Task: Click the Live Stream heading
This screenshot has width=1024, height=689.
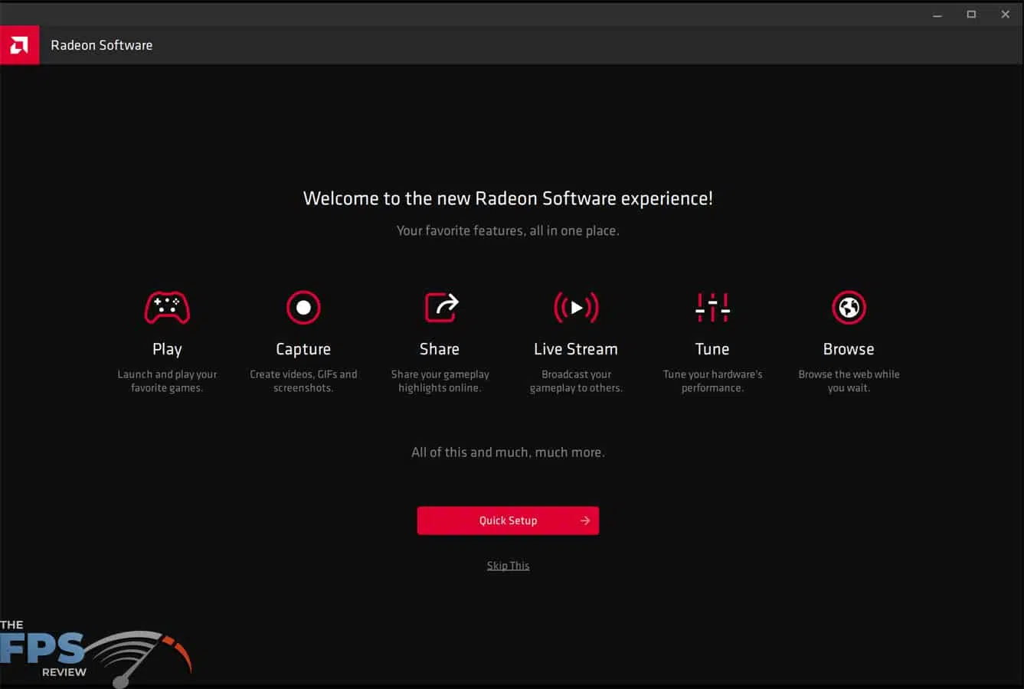Action: pyautogui.click(x=576, y=349)
